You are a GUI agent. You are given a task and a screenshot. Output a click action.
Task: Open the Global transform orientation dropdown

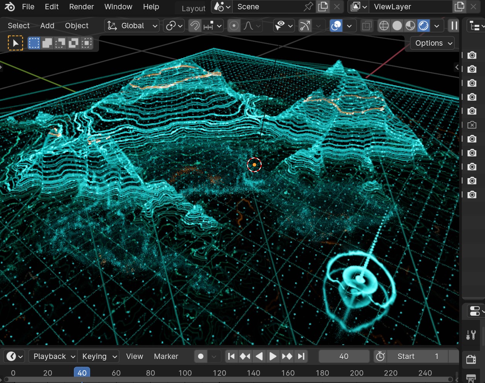point(131,26)
